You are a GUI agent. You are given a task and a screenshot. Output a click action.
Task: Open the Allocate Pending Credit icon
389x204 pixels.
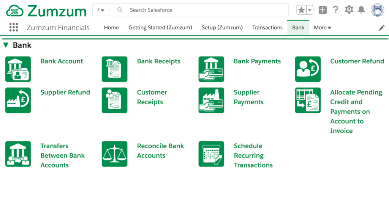[x=308, y=100]
